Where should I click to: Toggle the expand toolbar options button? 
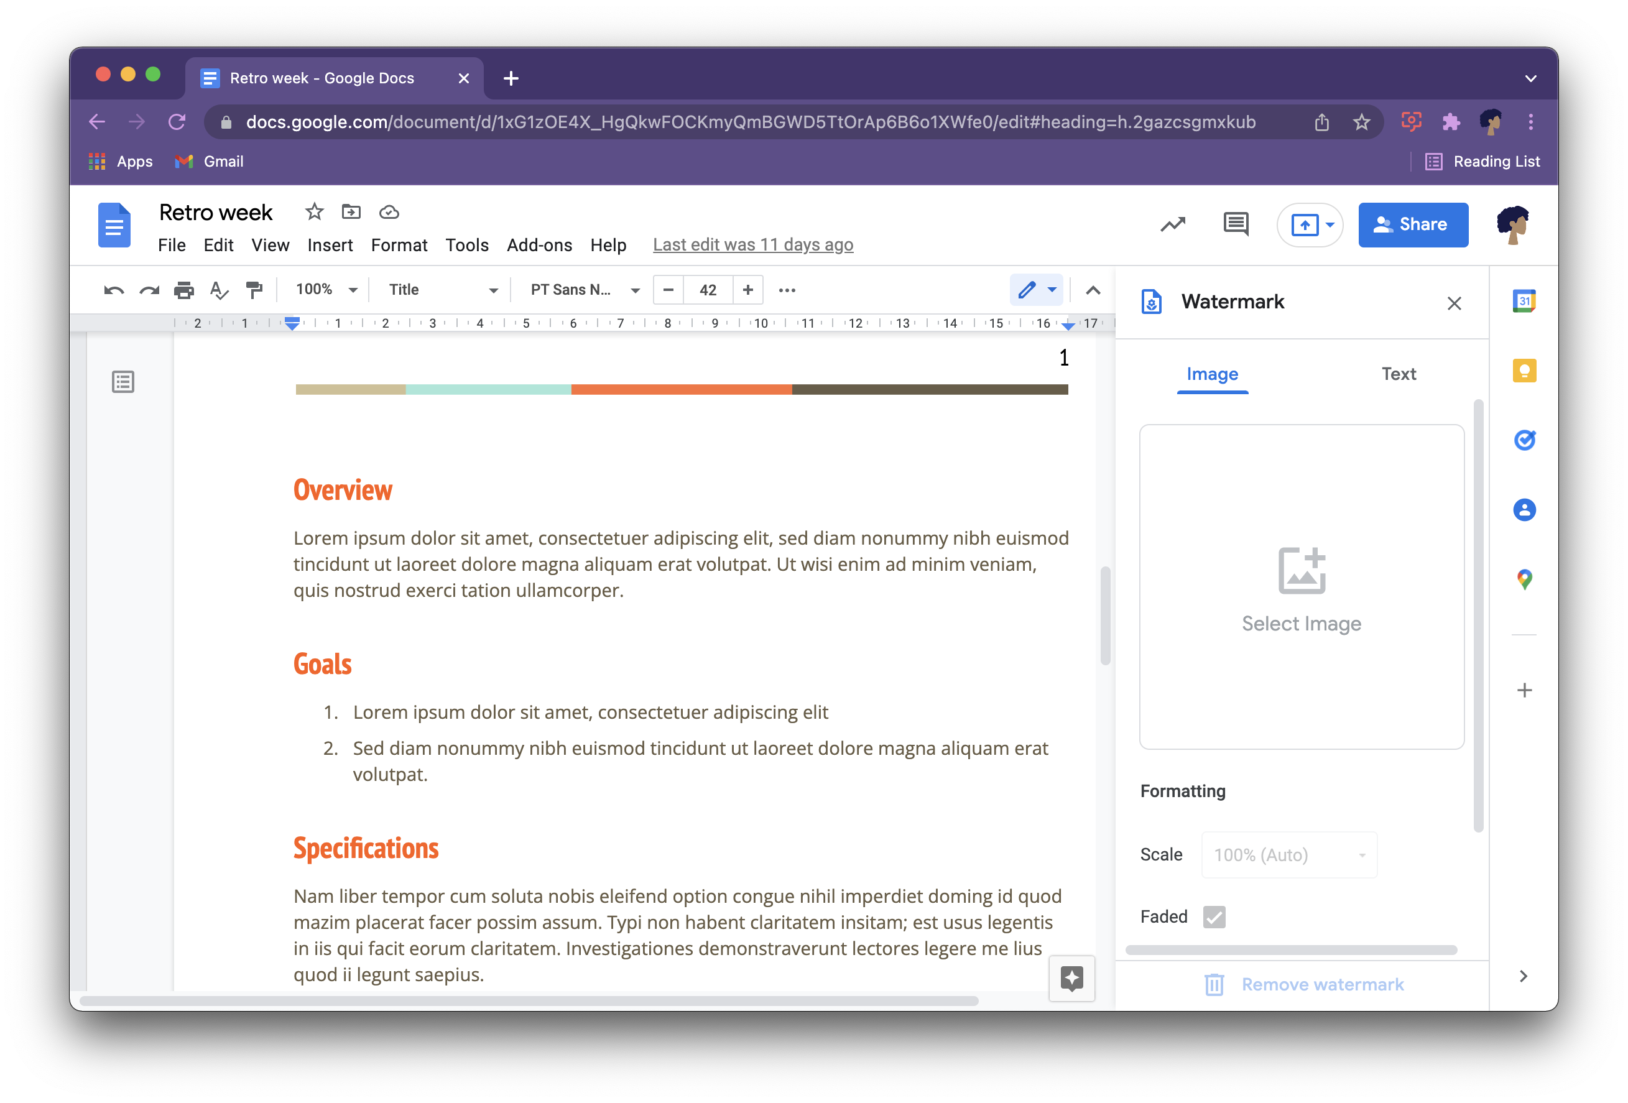pos(1093,289)
